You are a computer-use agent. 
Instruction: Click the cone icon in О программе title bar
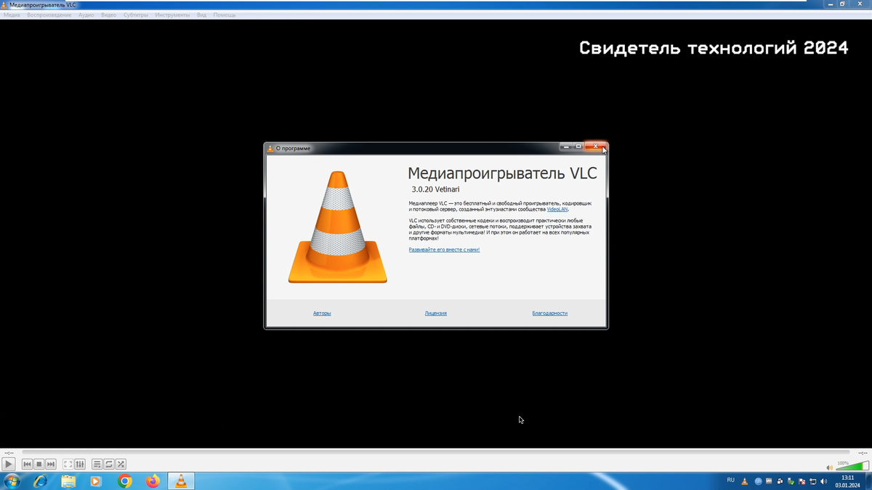click(x=271, y=148)
